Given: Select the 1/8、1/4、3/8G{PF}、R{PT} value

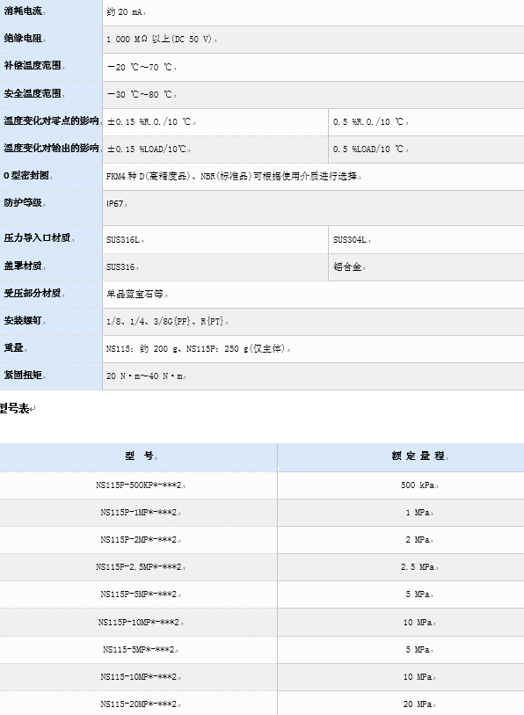Looking at the screenshot, I should (167, 322).
